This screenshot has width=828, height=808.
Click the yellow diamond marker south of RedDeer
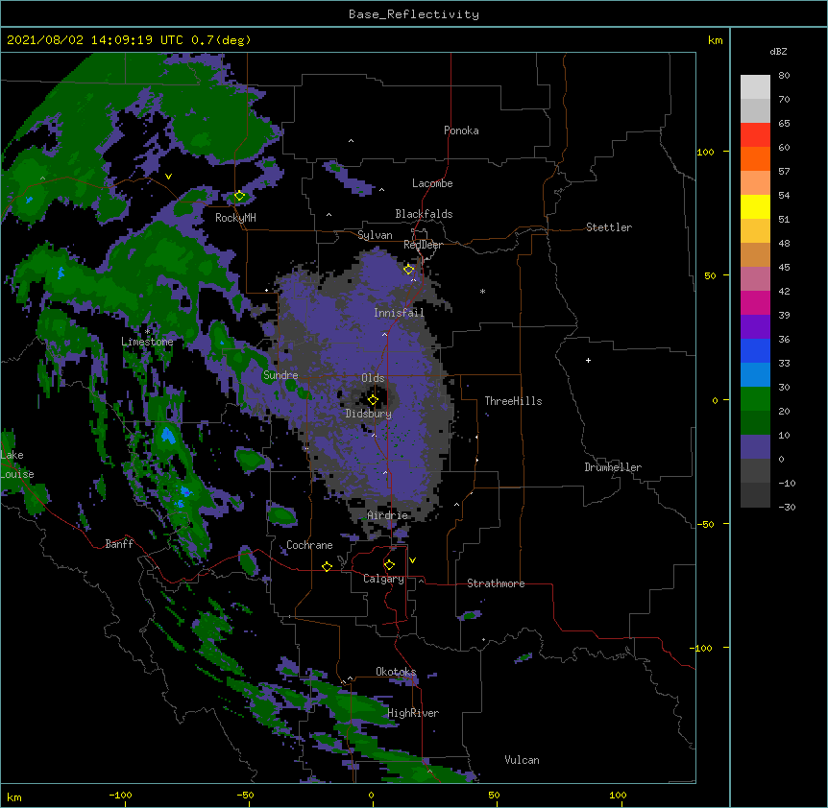408,270
